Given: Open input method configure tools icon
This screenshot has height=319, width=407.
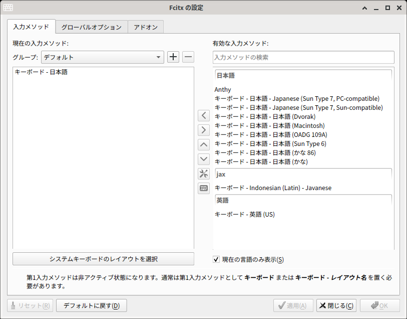Looking at the screenshot, I should point(204,174).
